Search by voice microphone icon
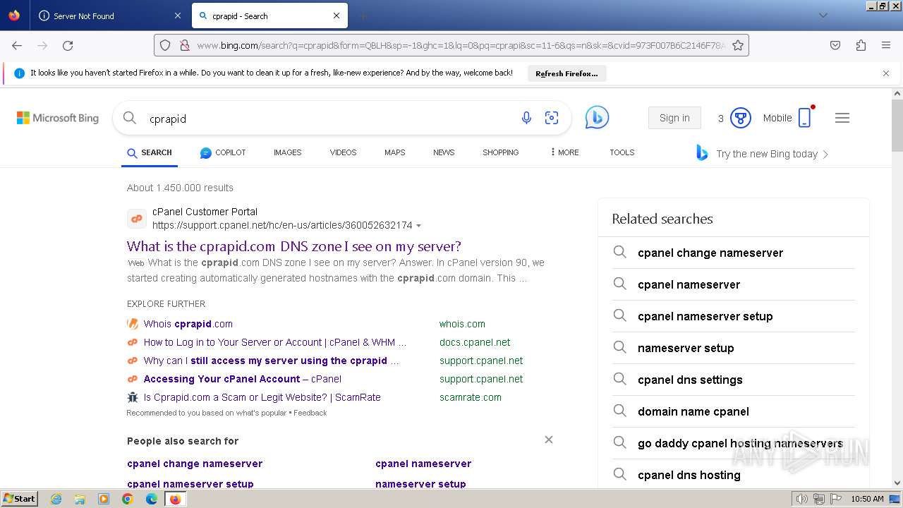The width and height of the screenshot is (903, 508). tap(526, 118)
